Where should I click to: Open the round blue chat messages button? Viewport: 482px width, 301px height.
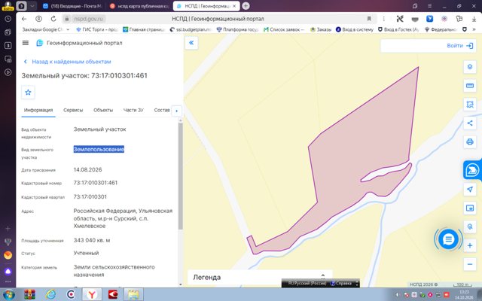pos(448,239)
